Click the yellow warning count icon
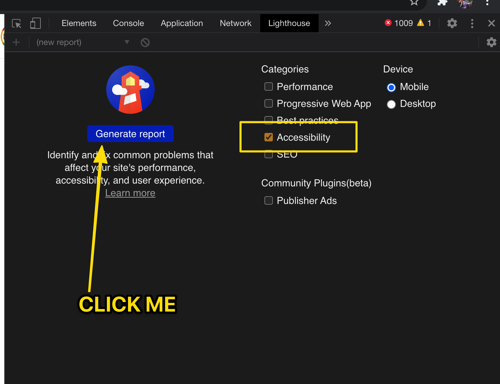The width and height of the screenshot is (500, 384). [420, 23]
